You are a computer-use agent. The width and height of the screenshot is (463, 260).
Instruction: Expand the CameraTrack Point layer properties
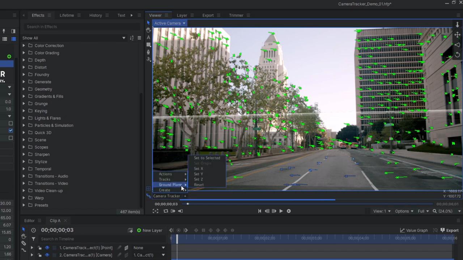32,248
